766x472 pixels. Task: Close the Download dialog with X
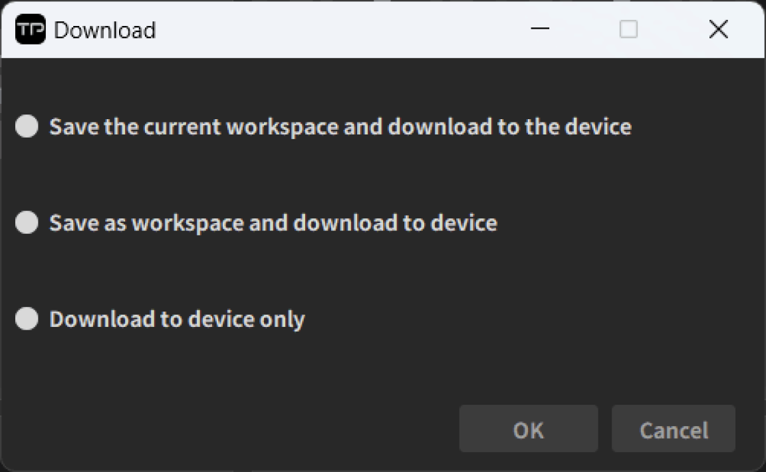(x=718, y=30)
